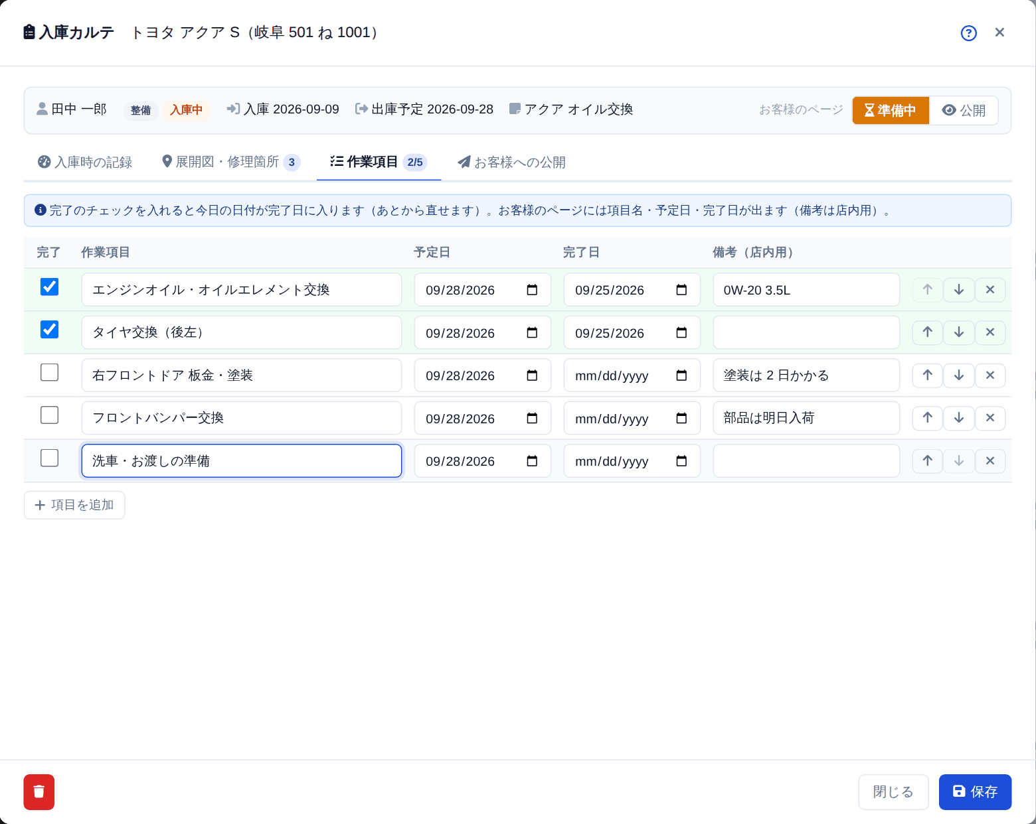Go to お客様への公開 tab
This screenshot has height=824, width=1036.
pos(511,162)
